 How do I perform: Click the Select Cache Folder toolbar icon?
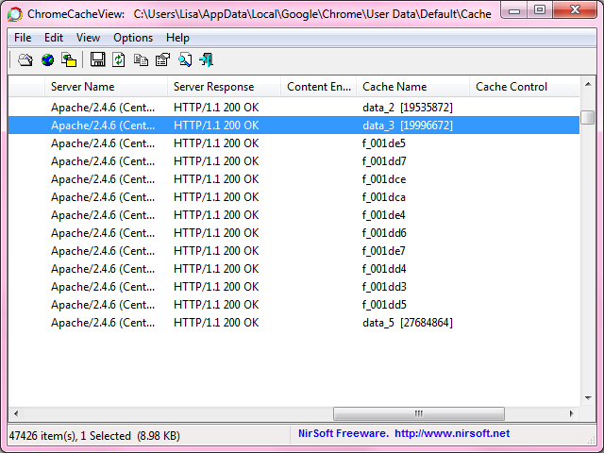(25, 60)
